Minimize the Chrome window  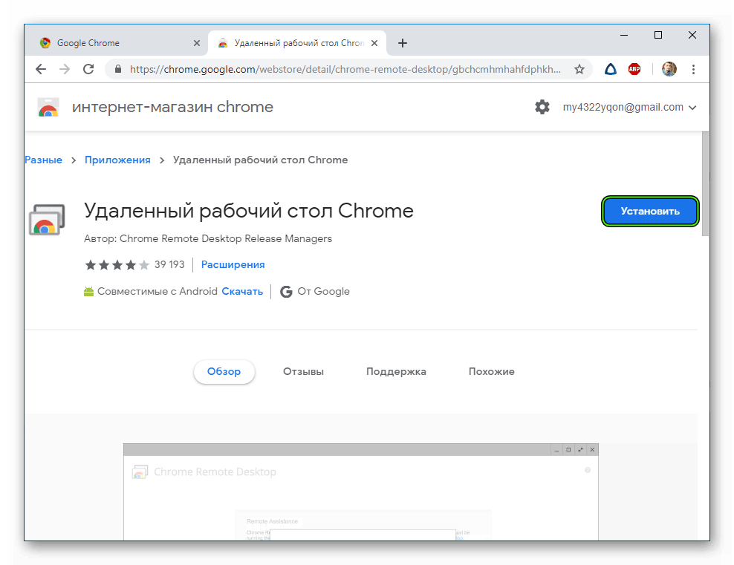pyautogui.click(x=624, y=35)
